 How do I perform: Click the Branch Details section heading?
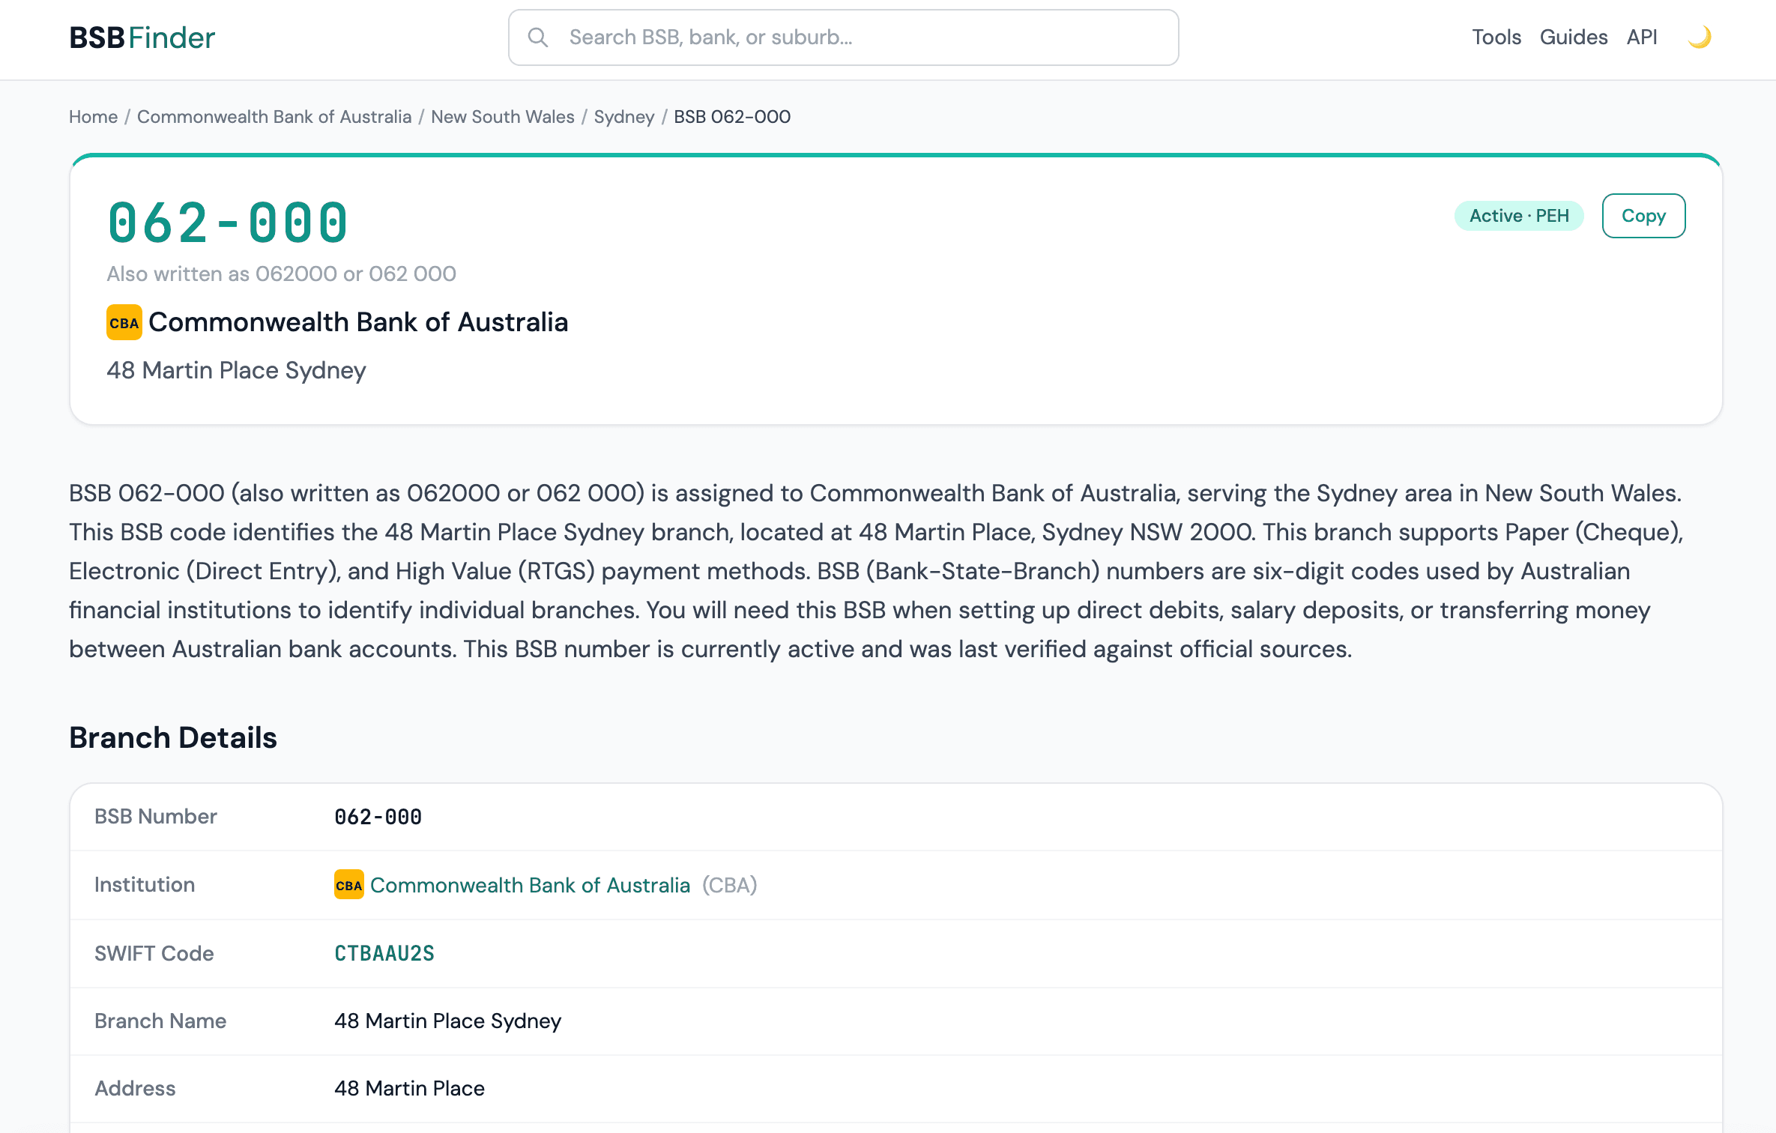tap(172, 737)
